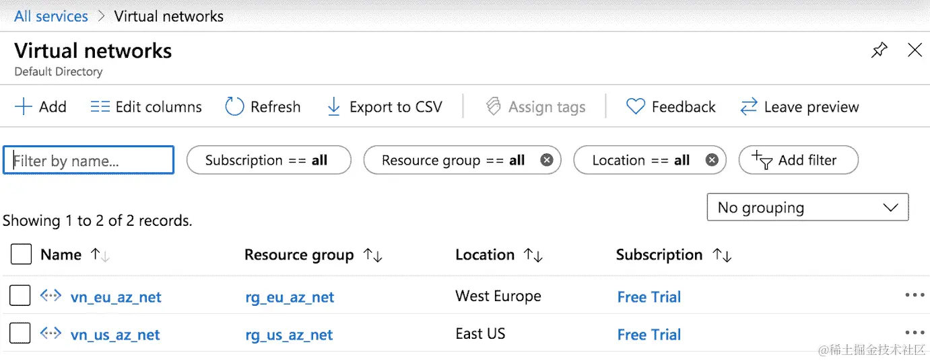Open the more options ellipsis for vn_eu_az_net
The image size is (930, 361).
point(915,295)
